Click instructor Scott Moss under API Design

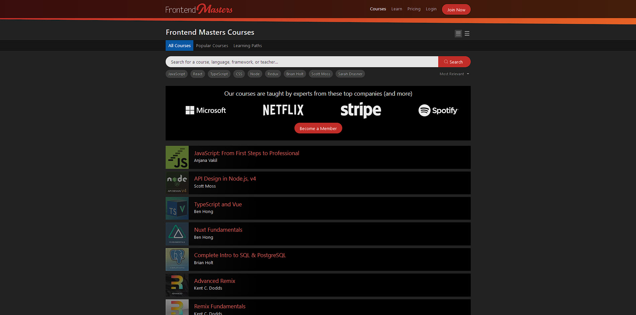tap(205, 186)
